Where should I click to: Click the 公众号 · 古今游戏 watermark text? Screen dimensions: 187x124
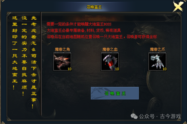click(160, 116)
